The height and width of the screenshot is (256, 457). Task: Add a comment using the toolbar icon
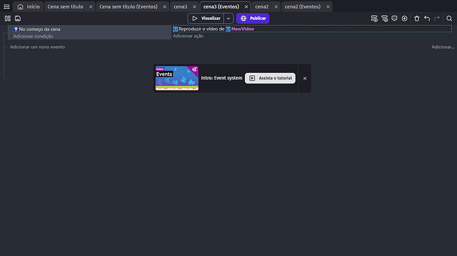(394, 19)
